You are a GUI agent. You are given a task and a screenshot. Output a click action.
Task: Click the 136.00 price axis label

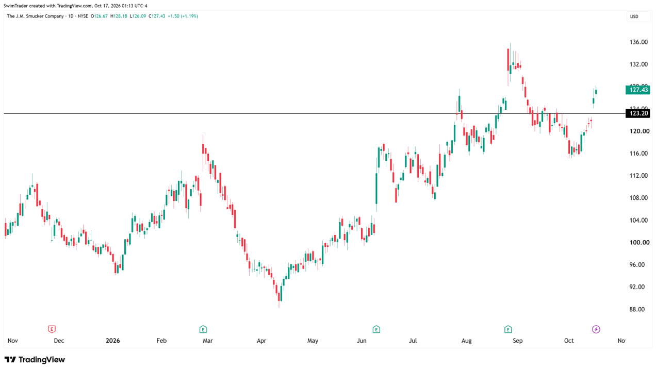[639, 42]
